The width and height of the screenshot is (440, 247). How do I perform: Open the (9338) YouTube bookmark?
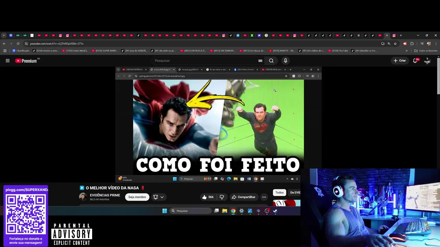click(338, 51)
